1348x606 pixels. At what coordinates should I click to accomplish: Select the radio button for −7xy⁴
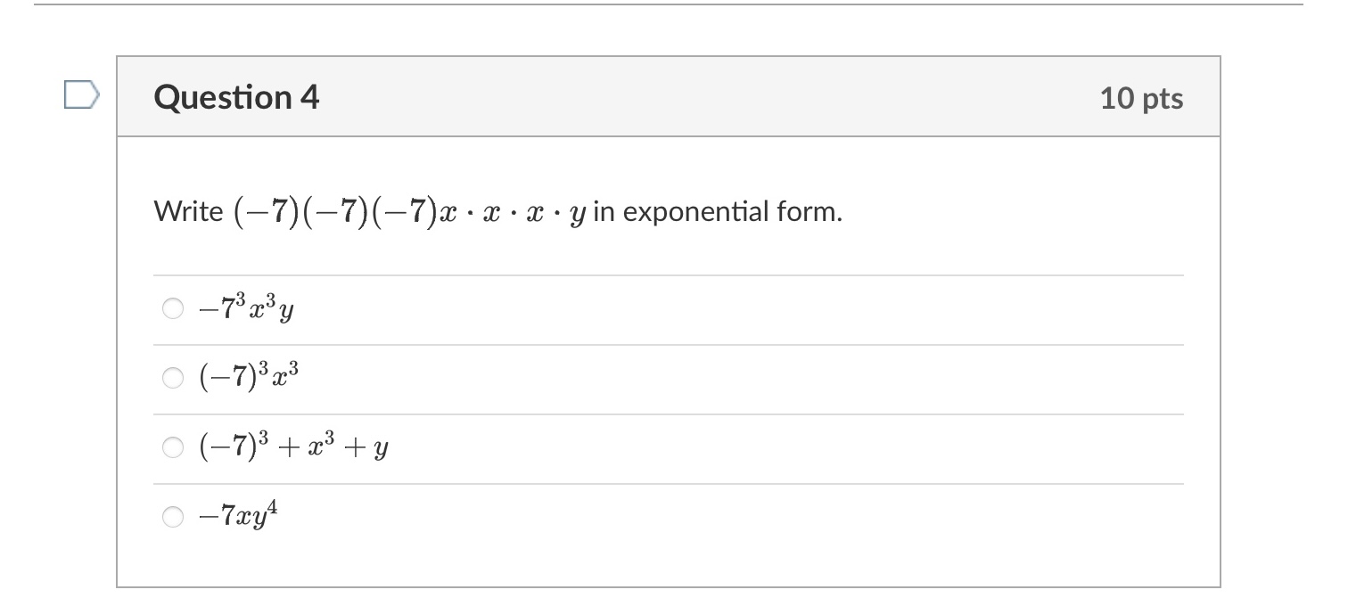pyautogui.click(x=172, y=514)
